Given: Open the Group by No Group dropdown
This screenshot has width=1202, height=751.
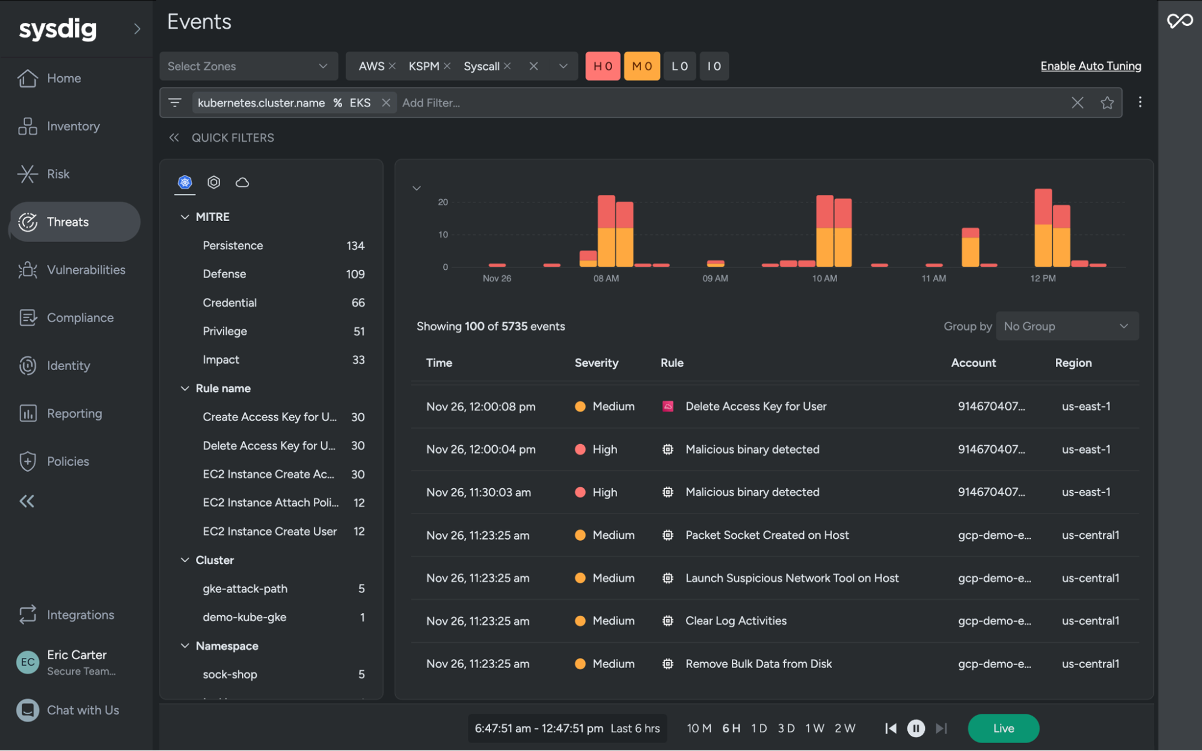Looking at the screenshot, I should 1067,326.
